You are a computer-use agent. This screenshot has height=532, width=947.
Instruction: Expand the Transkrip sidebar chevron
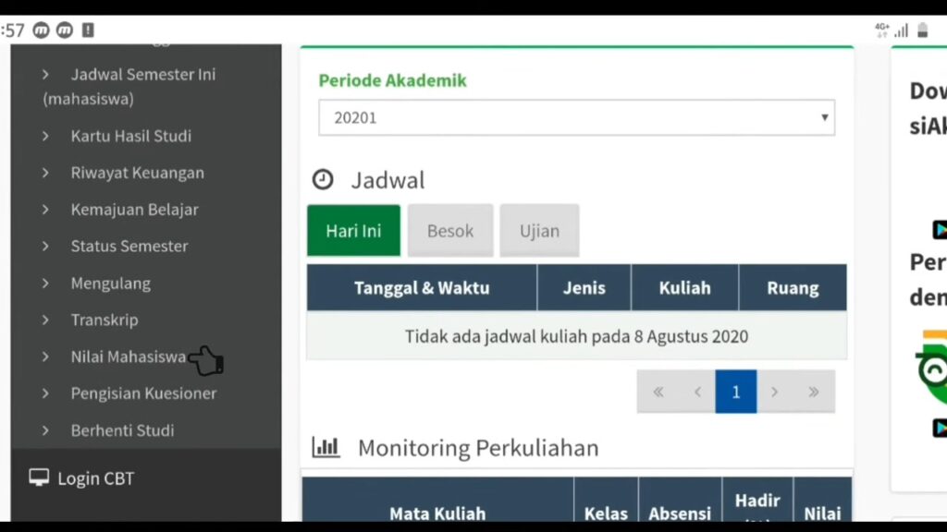coord(47,320)
